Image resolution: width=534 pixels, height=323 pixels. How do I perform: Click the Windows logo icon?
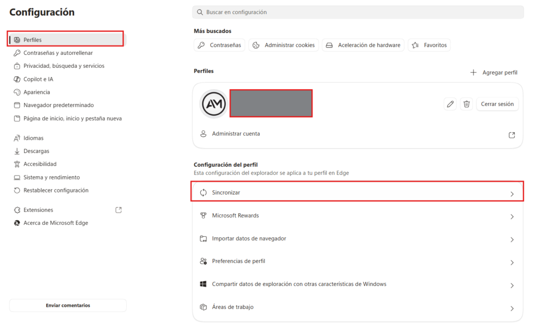tap(203, 284)
